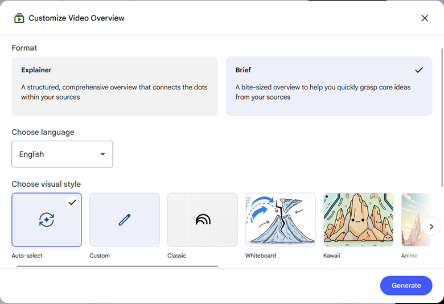This screenshot has height=304, width=444.
Task: Show more styles with the right chevron
Action: click(x=431, y=227)
